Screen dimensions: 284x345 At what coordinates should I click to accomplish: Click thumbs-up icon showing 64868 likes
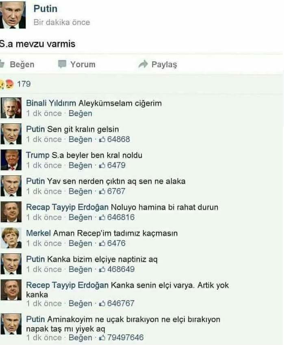(102, 140)
